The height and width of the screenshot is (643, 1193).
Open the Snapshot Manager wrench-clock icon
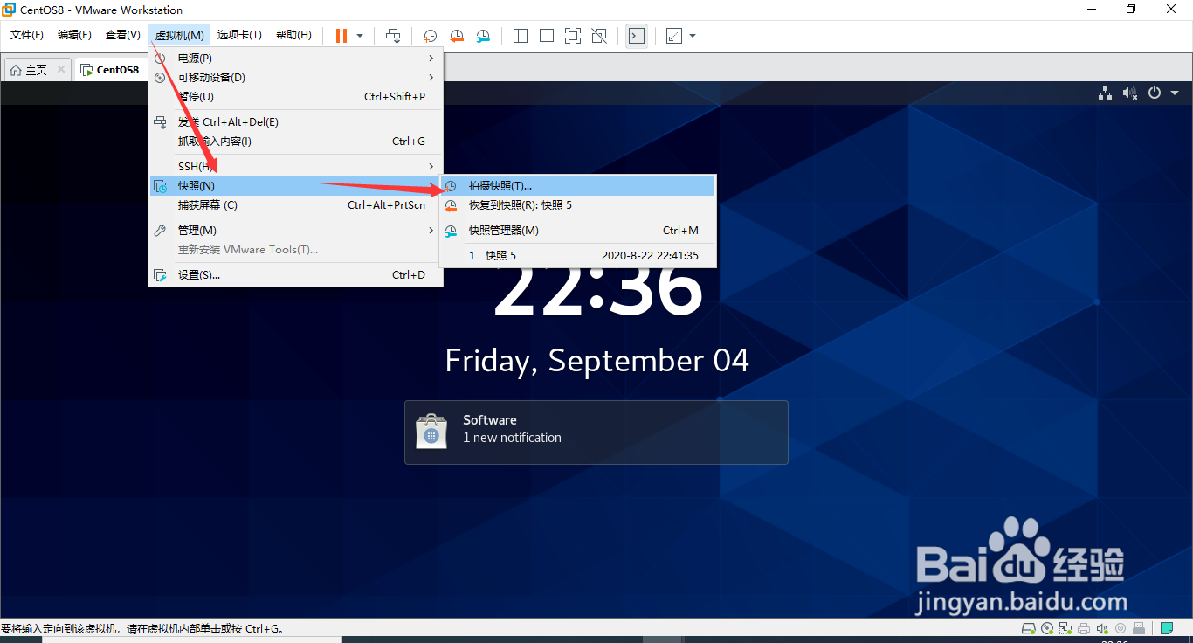[x=483, y=35]
